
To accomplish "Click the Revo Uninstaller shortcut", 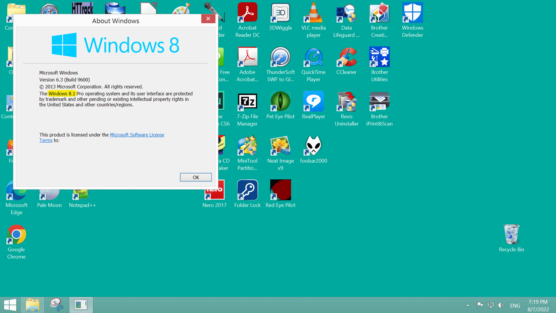I will click(346, 109).
